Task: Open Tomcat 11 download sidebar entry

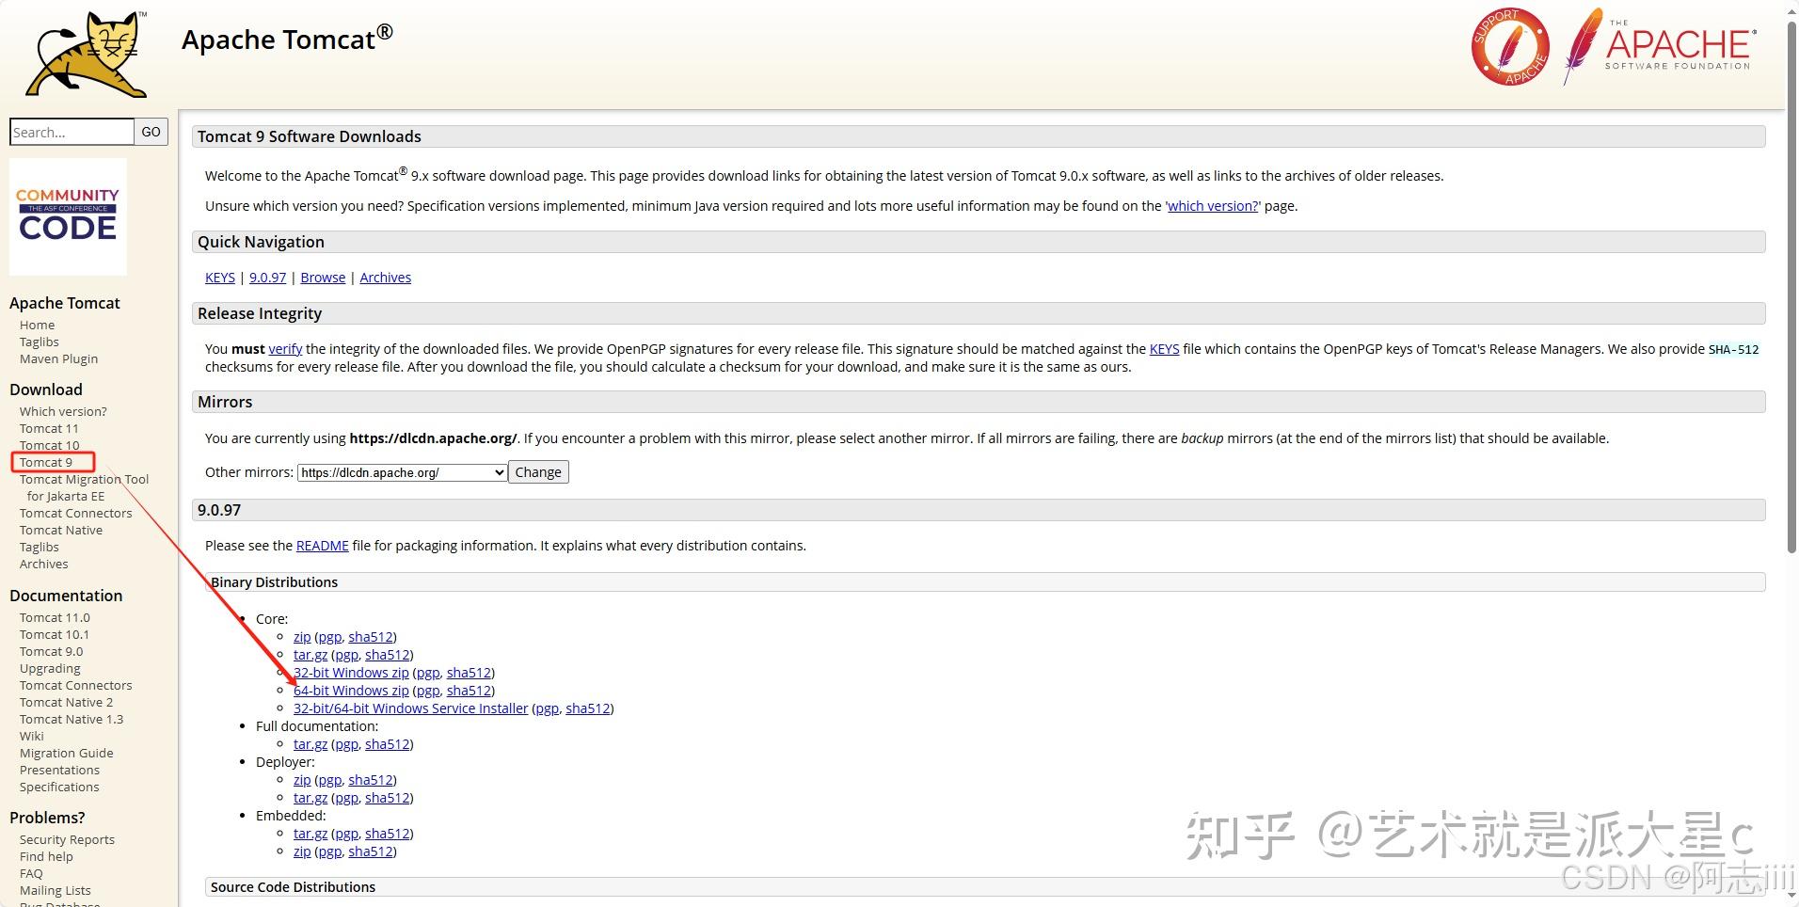Action: click(x=49, y=428)
